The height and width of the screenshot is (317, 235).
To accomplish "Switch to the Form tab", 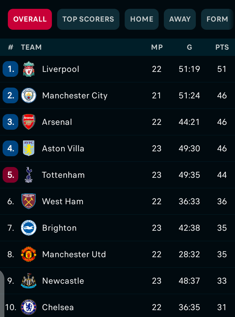I will click(217, 19).
